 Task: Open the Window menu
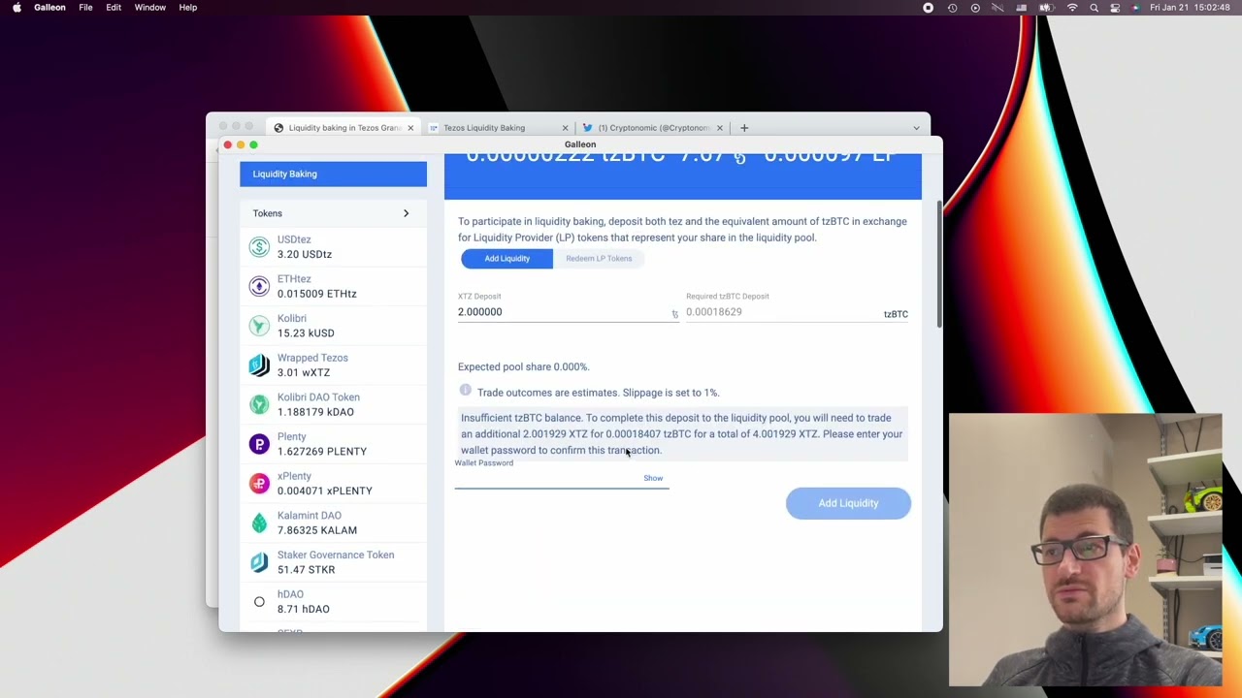pyautogui.click(x=149, y=8)
